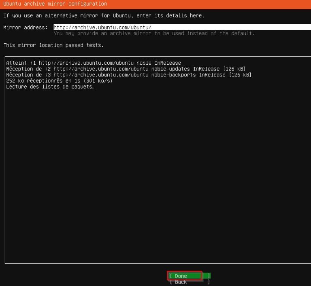
Task: Click the 'Mirror address:' label
Action: pos(26,28)
